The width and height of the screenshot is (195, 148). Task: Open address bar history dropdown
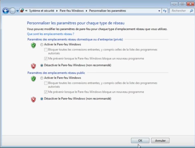click(159, 11)
